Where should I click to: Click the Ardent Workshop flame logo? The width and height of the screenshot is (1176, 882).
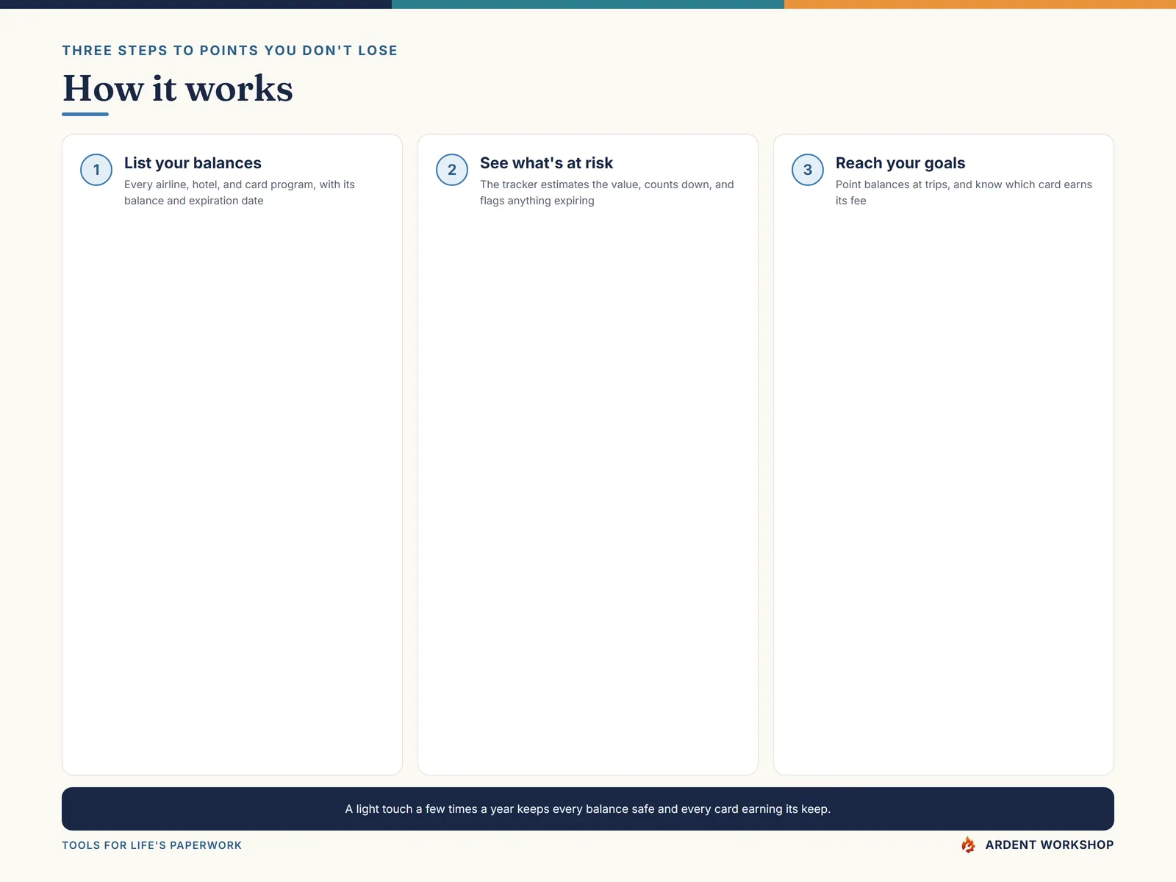coord(969,845)
